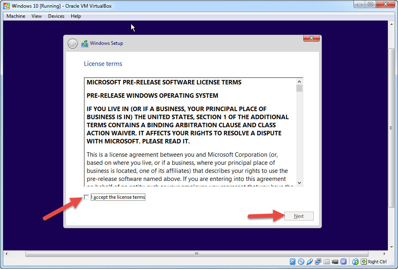Viewport: 398px width, 269px height.
Task: Open the Devices menu
Action: tap(56, 16)
